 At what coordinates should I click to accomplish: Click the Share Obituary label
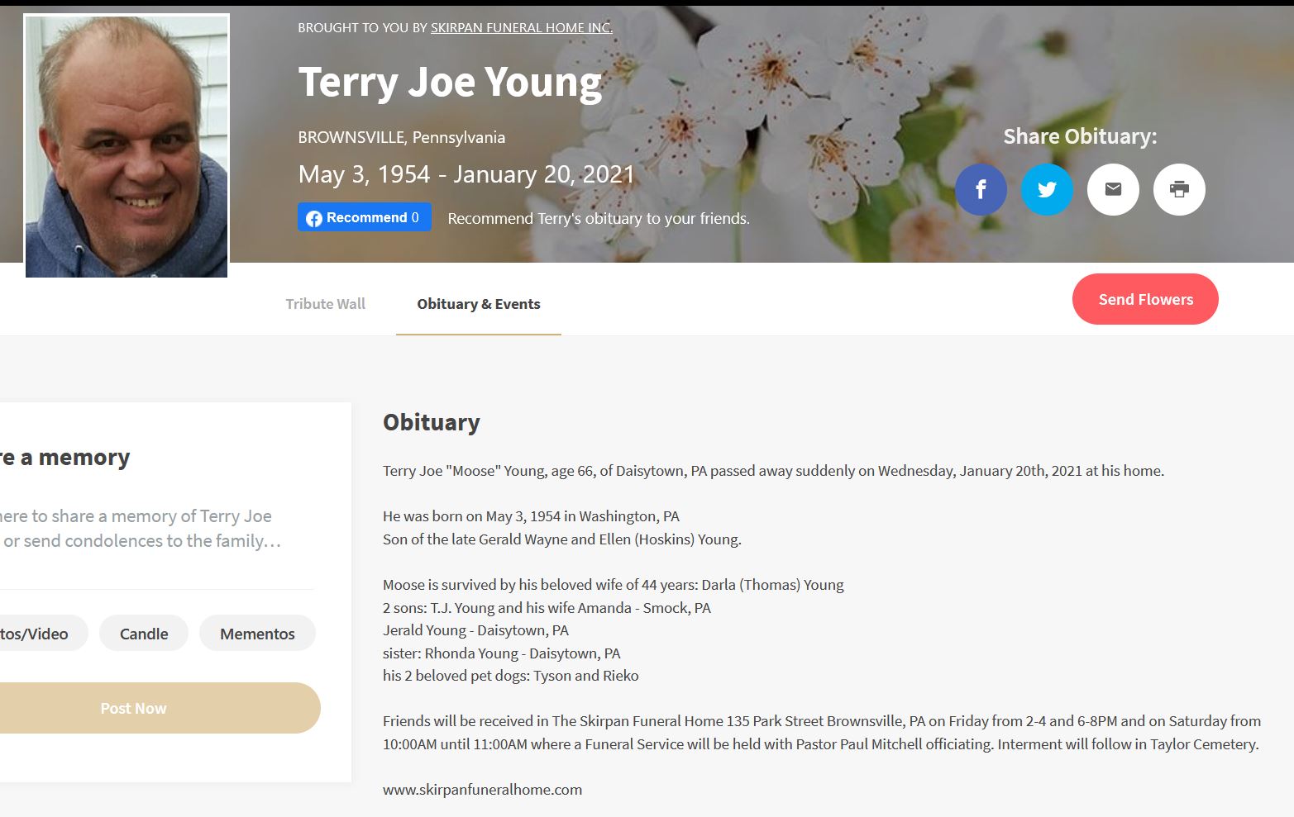1080,136
